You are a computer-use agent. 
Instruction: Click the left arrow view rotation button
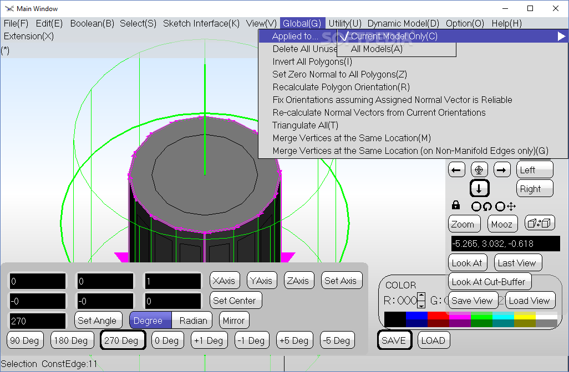456,170
